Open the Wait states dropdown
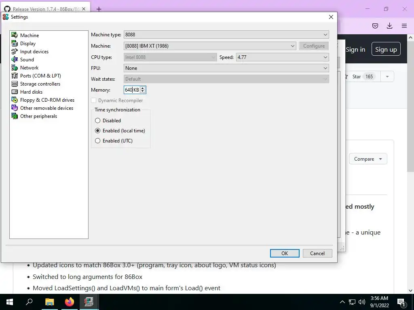The image size is (414, 310). (226, 79)
